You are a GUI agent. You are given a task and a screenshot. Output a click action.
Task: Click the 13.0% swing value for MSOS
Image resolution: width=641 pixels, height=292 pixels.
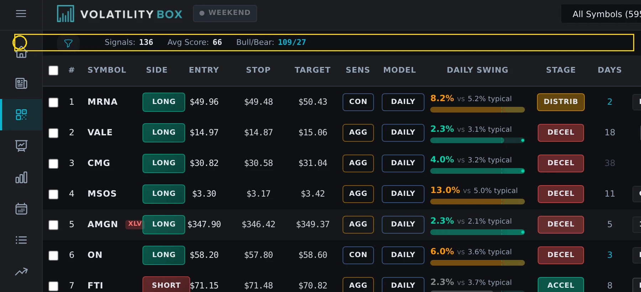point(445,190)
